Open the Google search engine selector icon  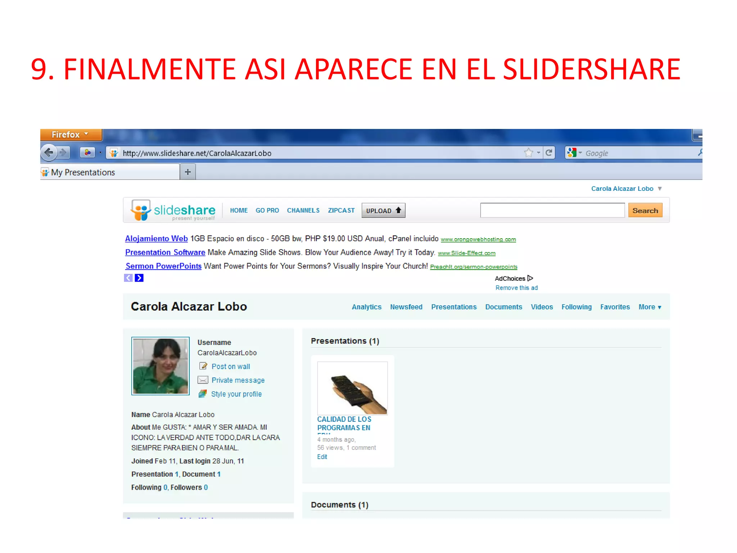pyautogui.click(x=572, y=153)
